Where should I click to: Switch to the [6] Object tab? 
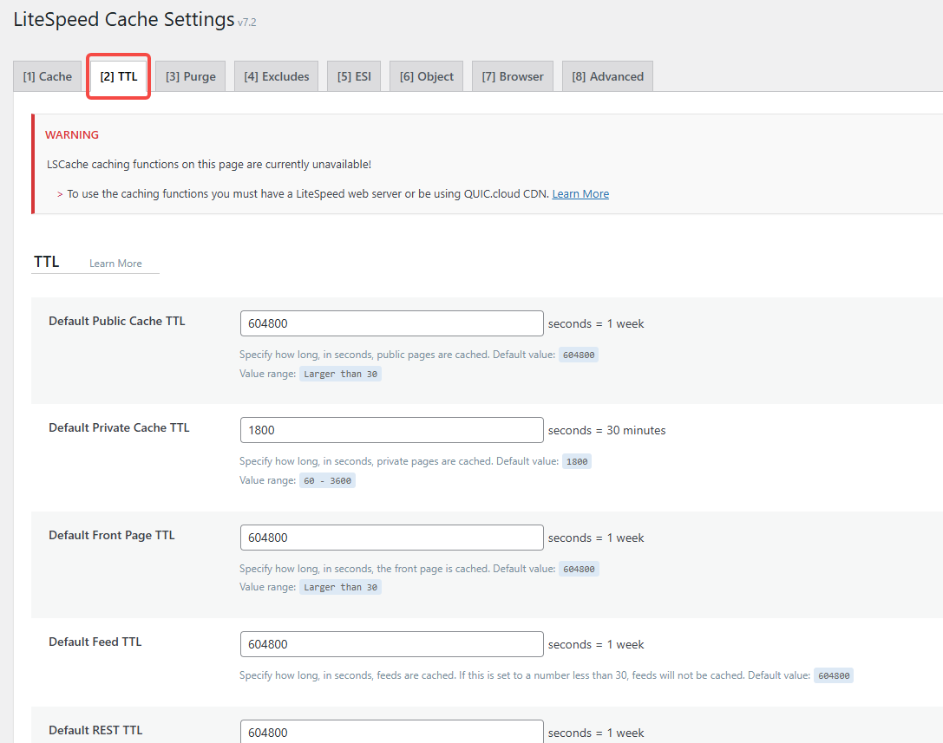[x=427, y=76]
